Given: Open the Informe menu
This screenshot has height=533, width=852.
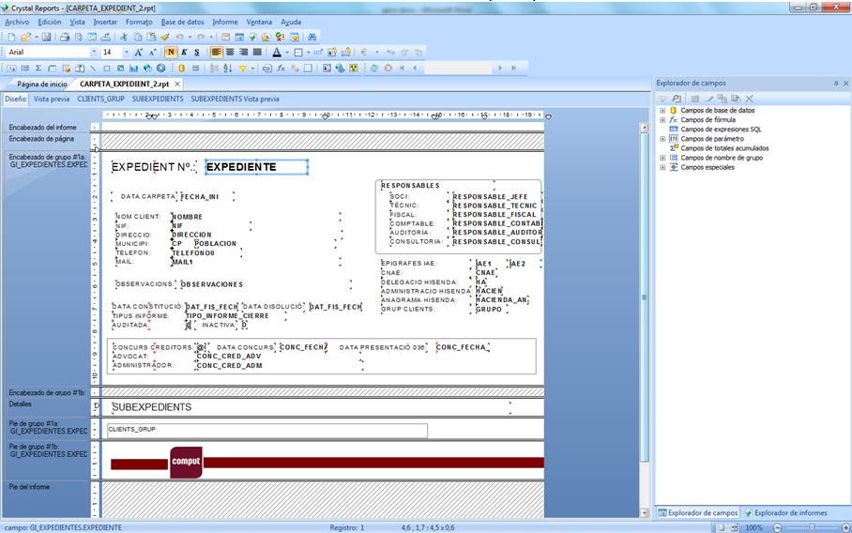Looking at the screenshot, I should (x=225, y=23).
